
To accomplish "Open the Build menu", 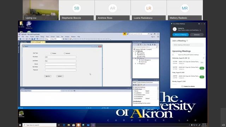I will [37, 37].
